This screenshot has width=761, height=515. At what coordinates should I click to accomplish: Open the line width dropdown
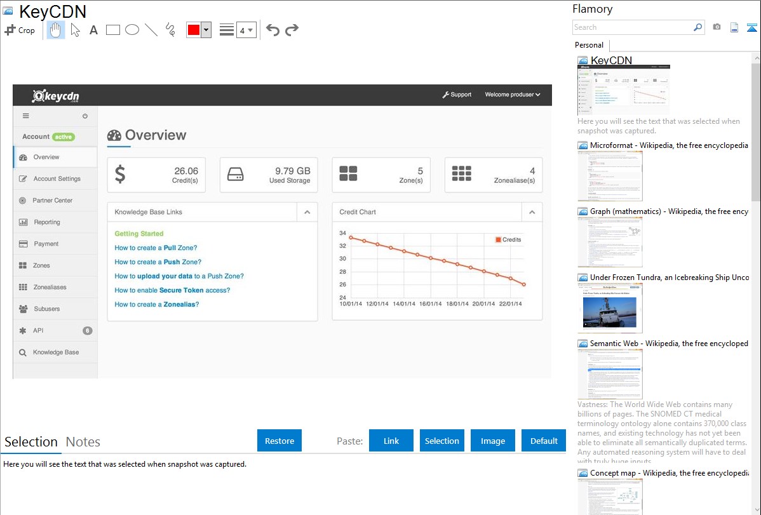pyautogui.click(x=246, y=30)
